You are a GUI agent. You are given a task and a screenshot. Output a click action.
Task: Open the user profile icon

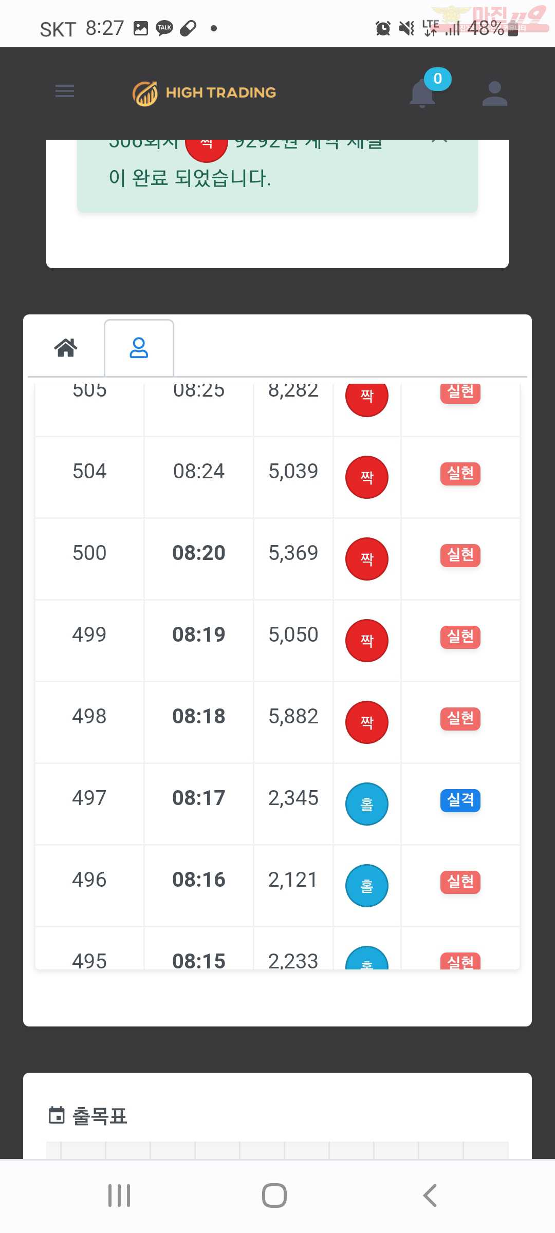point(494,94)
